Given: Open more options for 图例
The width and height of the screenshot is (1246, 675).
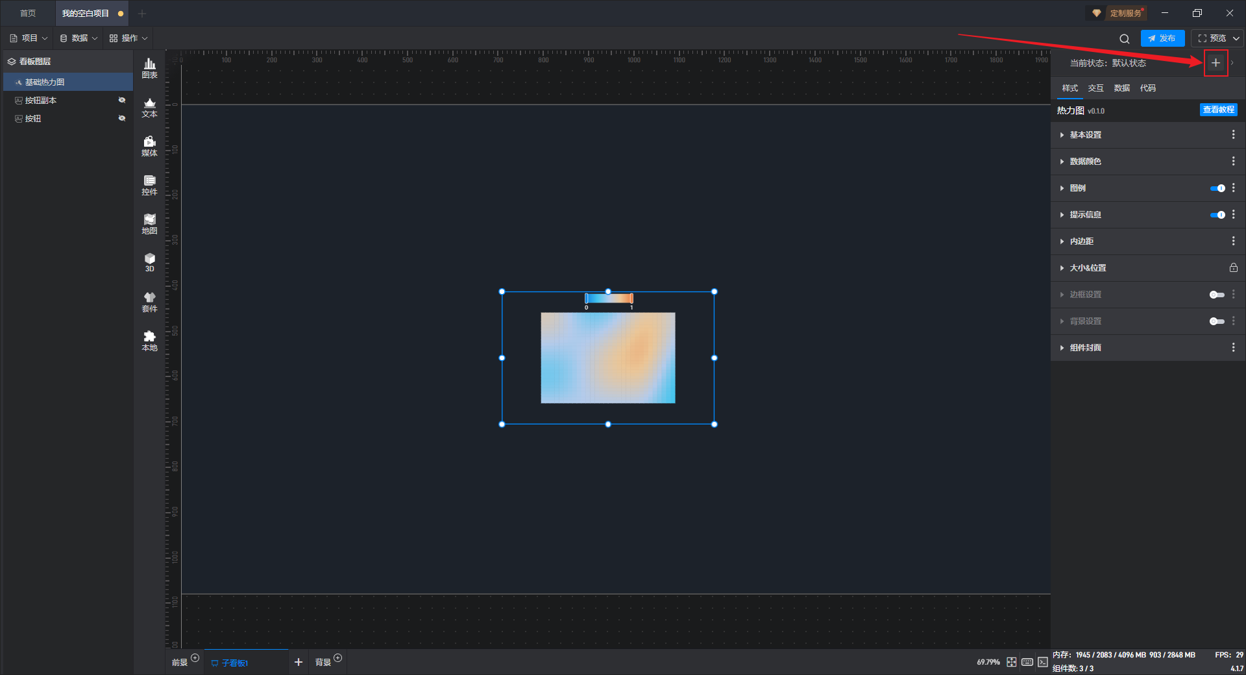Looking at the screenshot, I should click(1233, 188).
